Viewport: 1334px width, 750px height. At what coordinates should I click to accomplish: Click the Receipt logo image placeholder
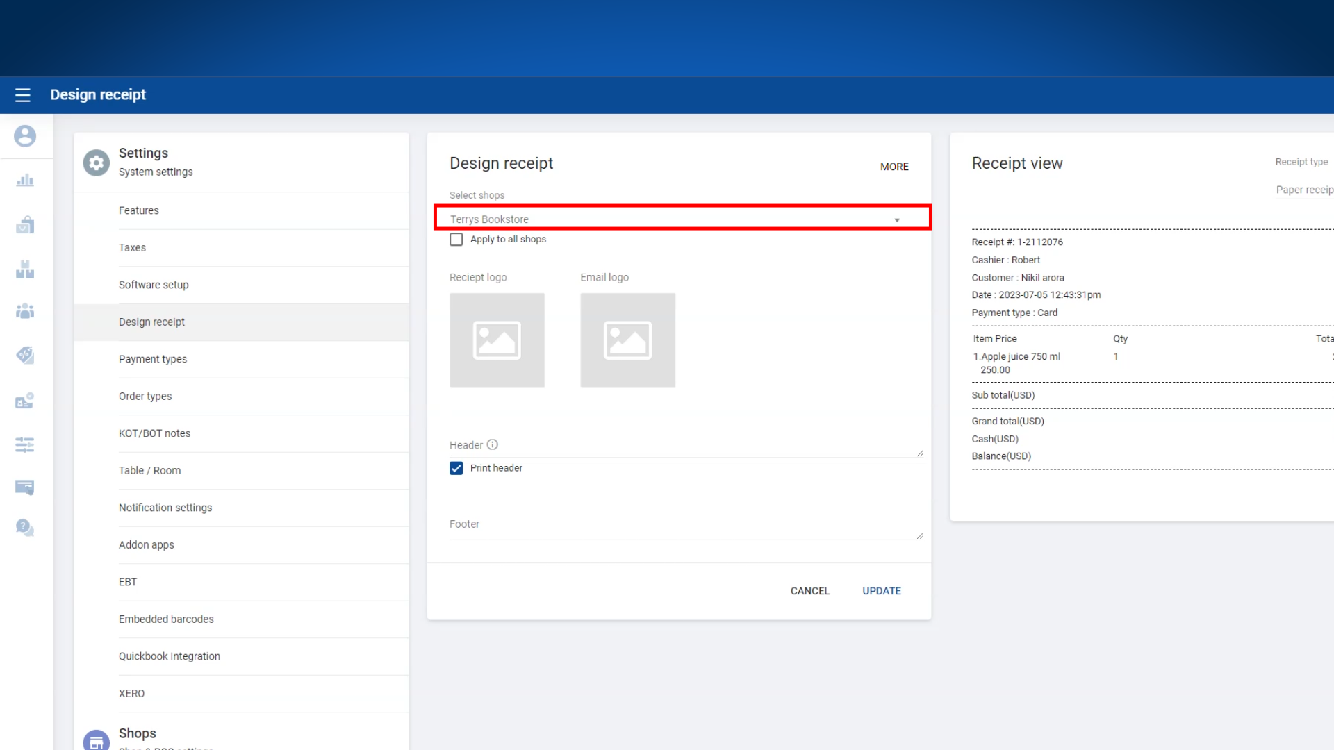[497, 340]
